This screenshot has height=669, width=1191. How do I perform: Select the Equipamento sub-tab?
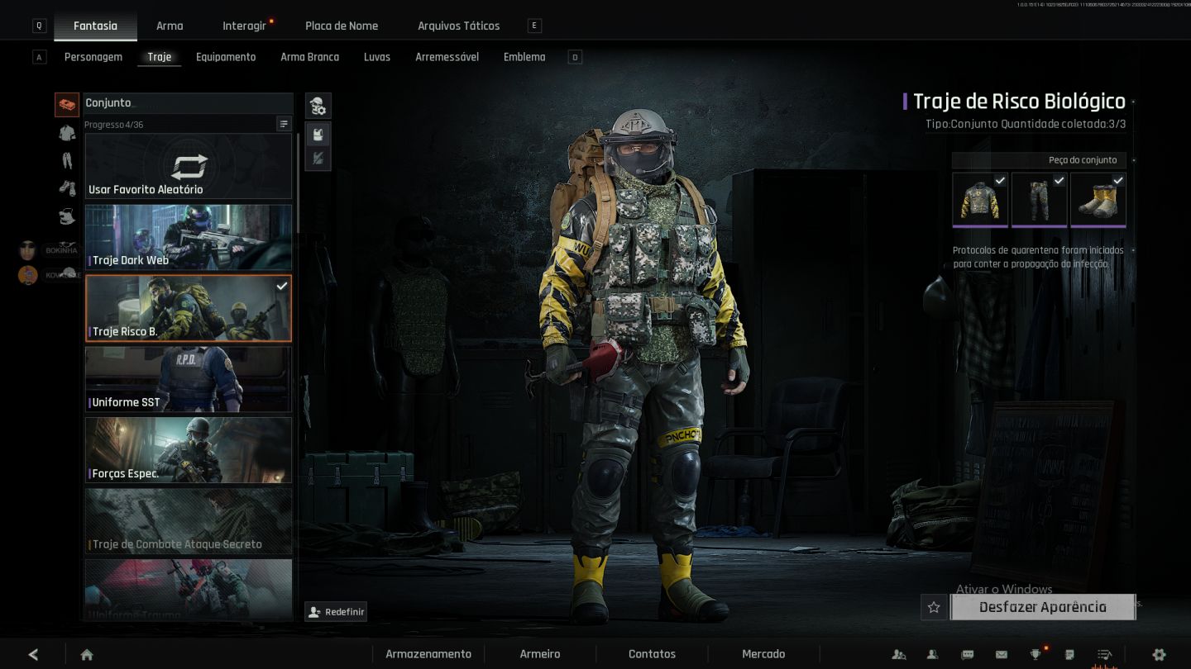pos(226,57)
